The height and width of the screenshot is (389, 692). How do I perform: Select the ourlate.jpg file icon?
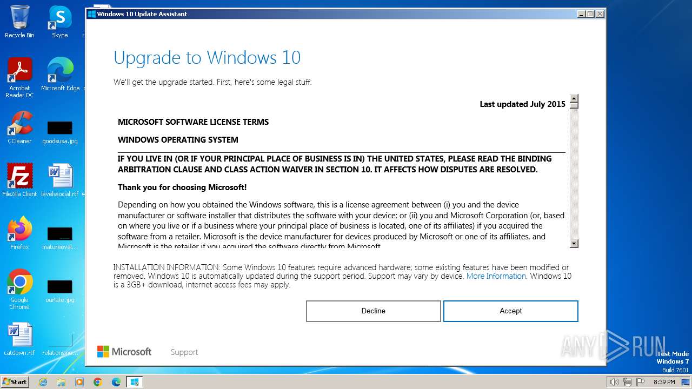point(60,291)
